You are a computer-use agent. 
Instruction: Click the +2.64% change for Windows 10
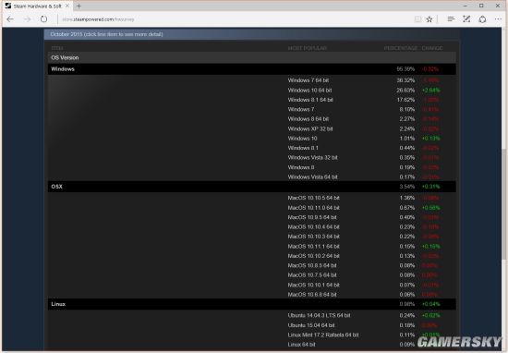tap(431, 91)
